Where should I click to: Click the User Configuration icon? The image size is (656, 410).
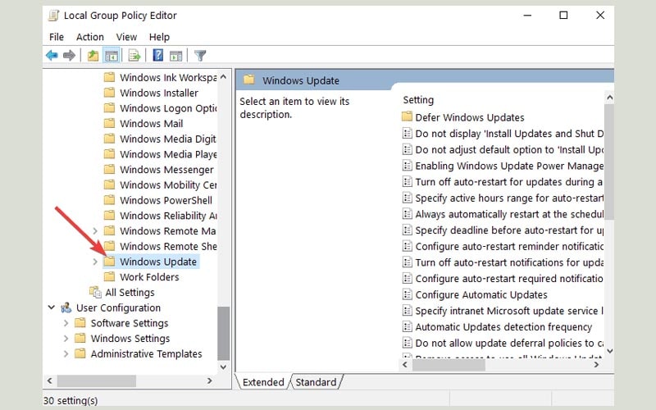[66, 307]
